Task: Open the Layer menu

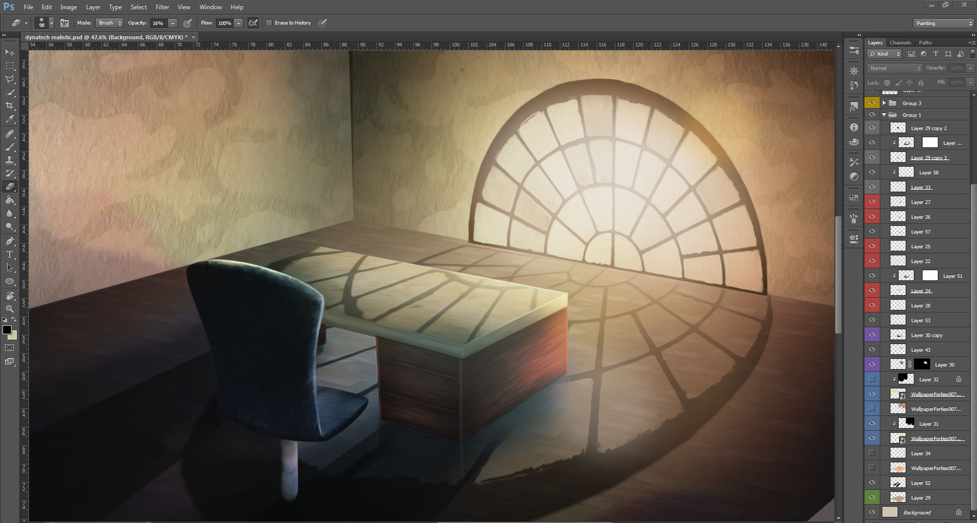Action: pyautogui.click(x=93, y=7)
